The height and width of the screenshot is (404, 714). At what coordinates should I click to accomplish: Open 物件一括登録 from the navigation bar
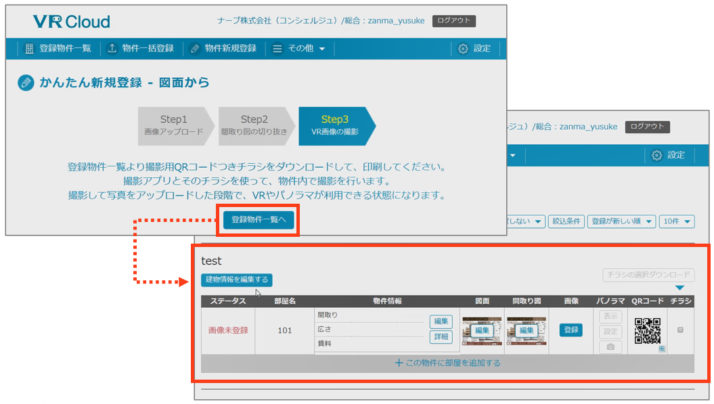(x=141, y=49)
